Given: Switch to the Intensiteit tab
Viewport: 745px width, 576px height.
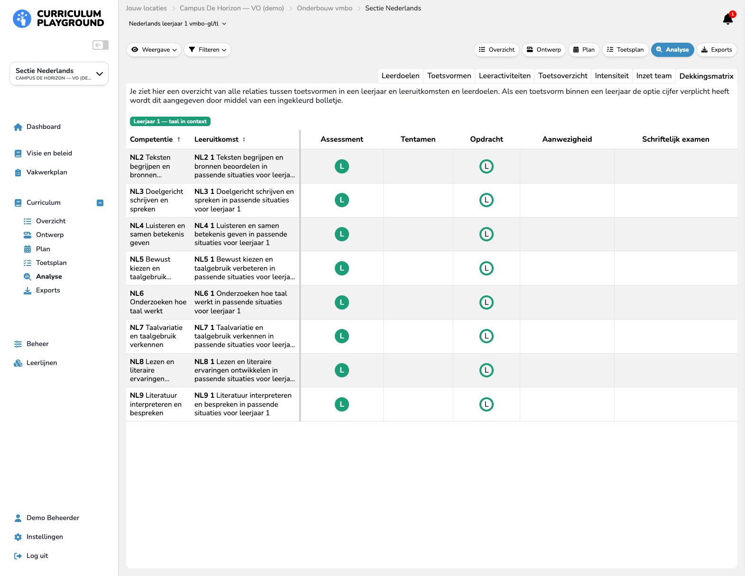Looking at the screenshot, I should pyautogui.click(x=612, y=76).
